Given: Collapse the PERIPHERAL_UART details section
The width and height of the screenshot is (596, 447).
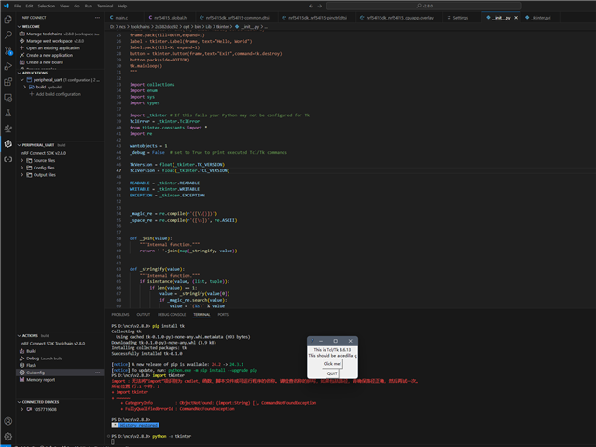Looking at the screenshot, I should [x=19, y=145].
